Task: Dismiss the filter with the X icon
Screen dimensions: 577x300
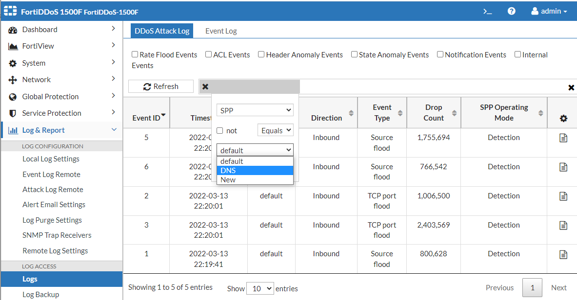Action: point(205,87)
